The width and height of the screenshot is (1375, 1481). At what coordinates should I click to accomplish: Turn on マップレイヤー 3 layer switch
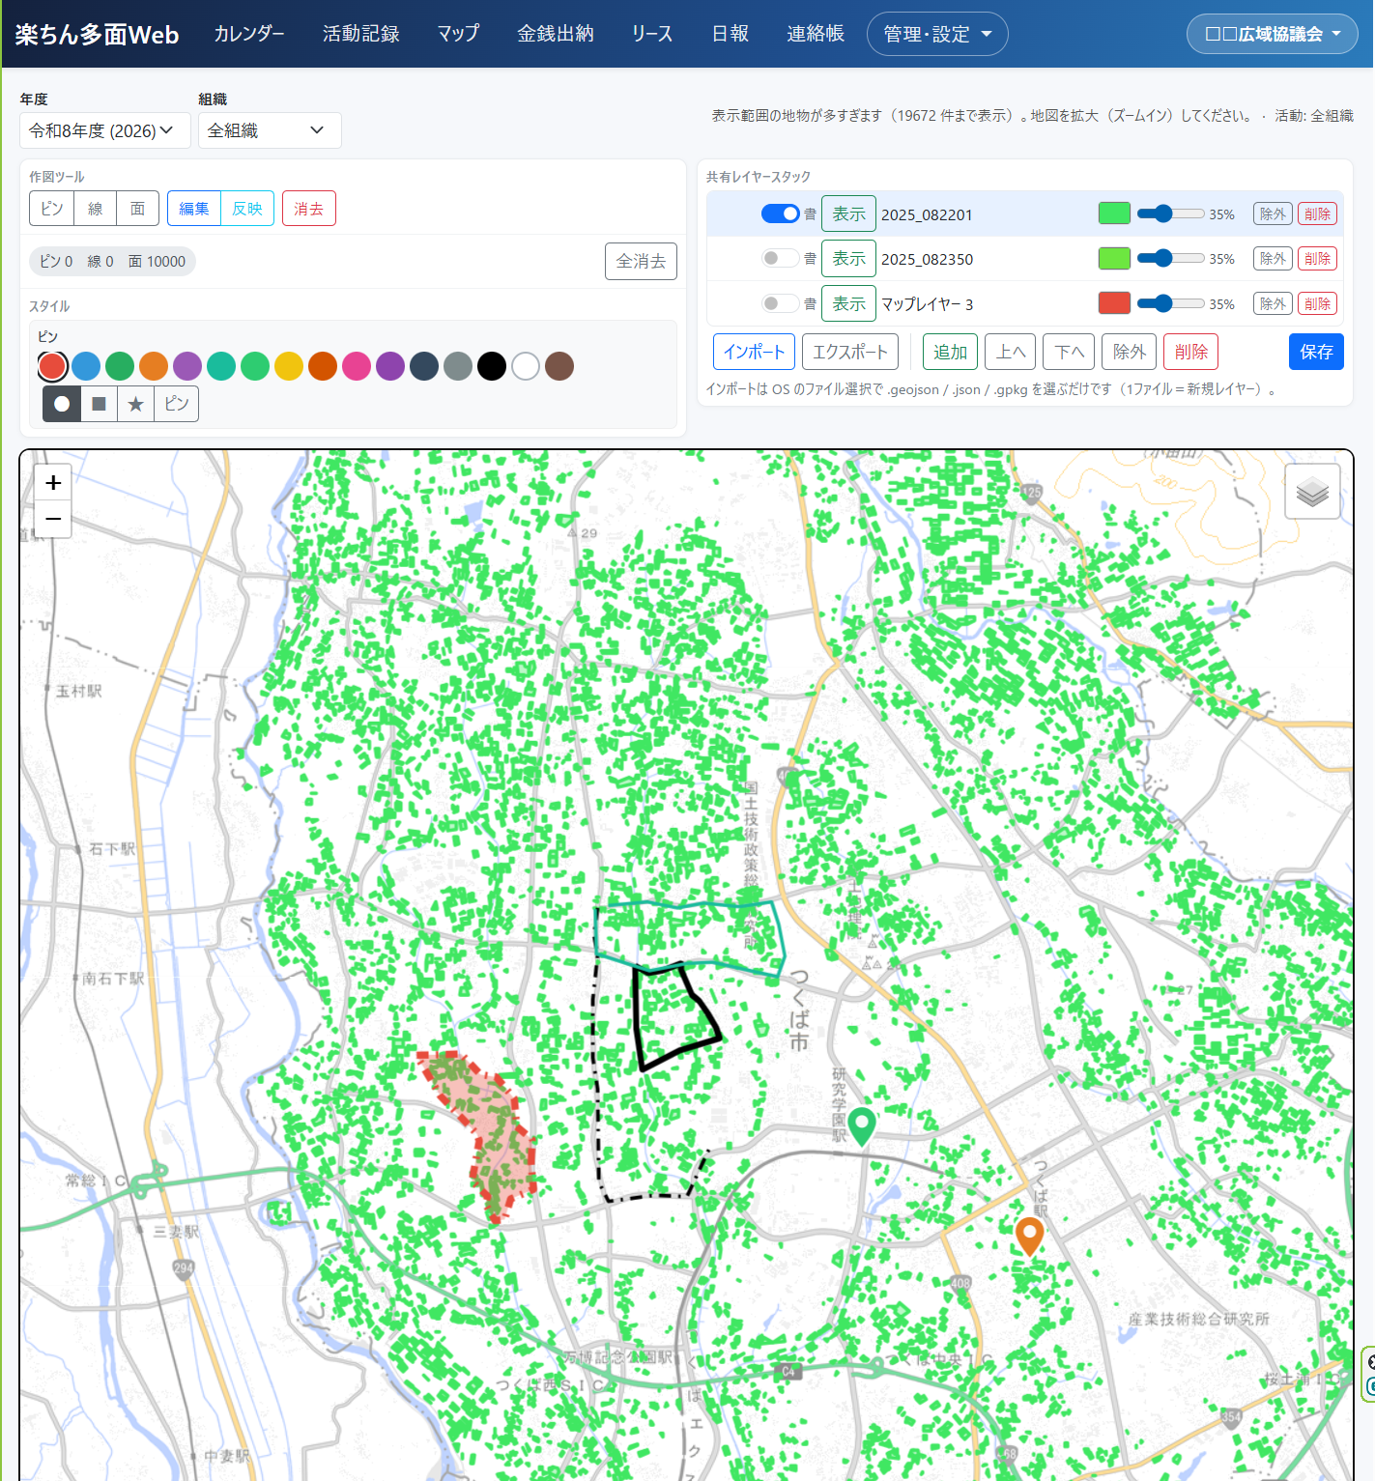pos(780,303)
